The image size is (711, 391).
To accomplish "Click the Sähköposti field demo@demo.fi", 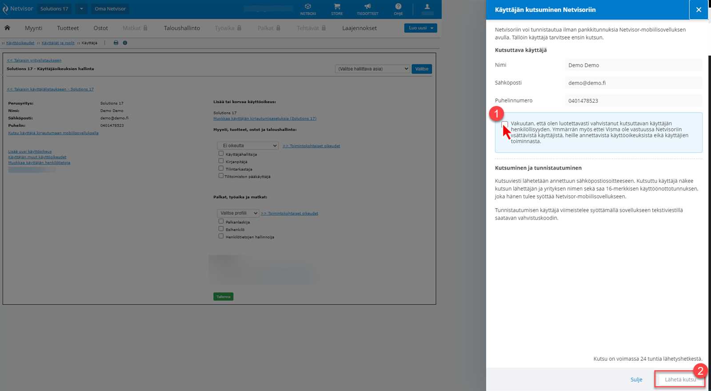I will (x=634, y=83).
